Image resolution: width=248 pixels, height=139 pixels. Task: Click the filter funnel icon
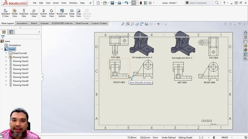[x=3, y=37]
